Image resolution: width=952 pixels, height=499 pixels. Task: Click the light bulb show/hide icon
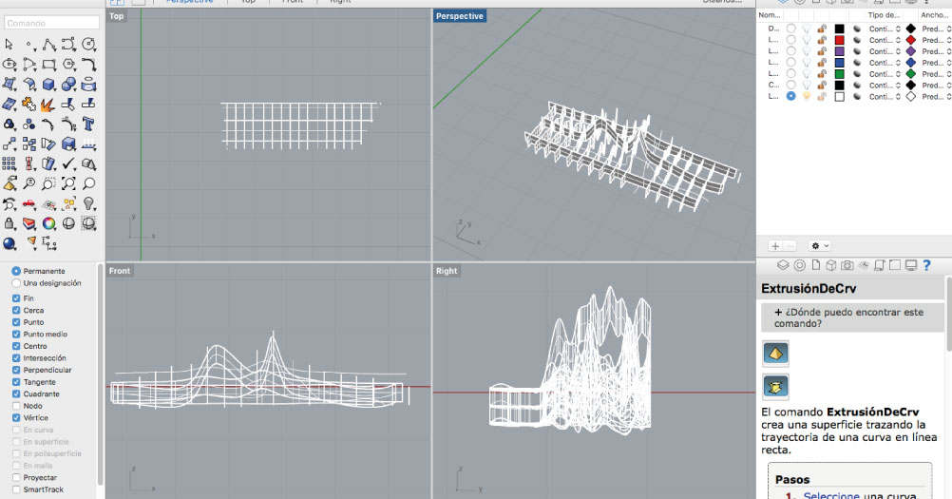pos(88,204)
